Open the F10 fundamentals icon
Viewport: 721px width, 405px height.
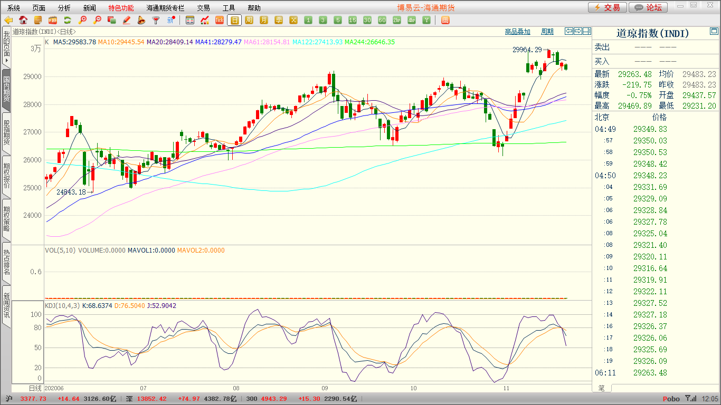coord(52,21)
